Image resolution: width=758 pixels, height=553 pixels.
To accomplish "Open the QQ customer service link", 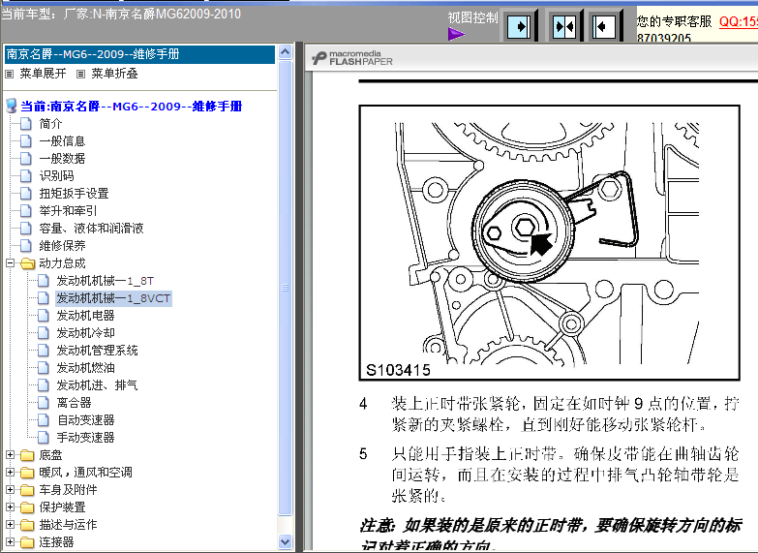I will [738, 20].
